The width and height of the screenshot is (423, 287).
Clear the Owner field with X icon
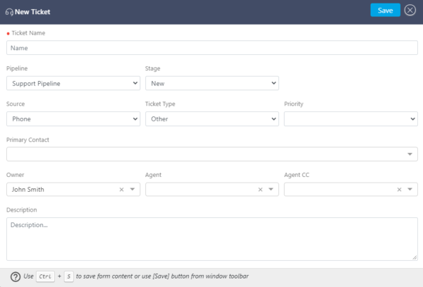[121, 190]
